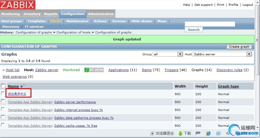Click the green Z agent availability icon

pos(87,70)
